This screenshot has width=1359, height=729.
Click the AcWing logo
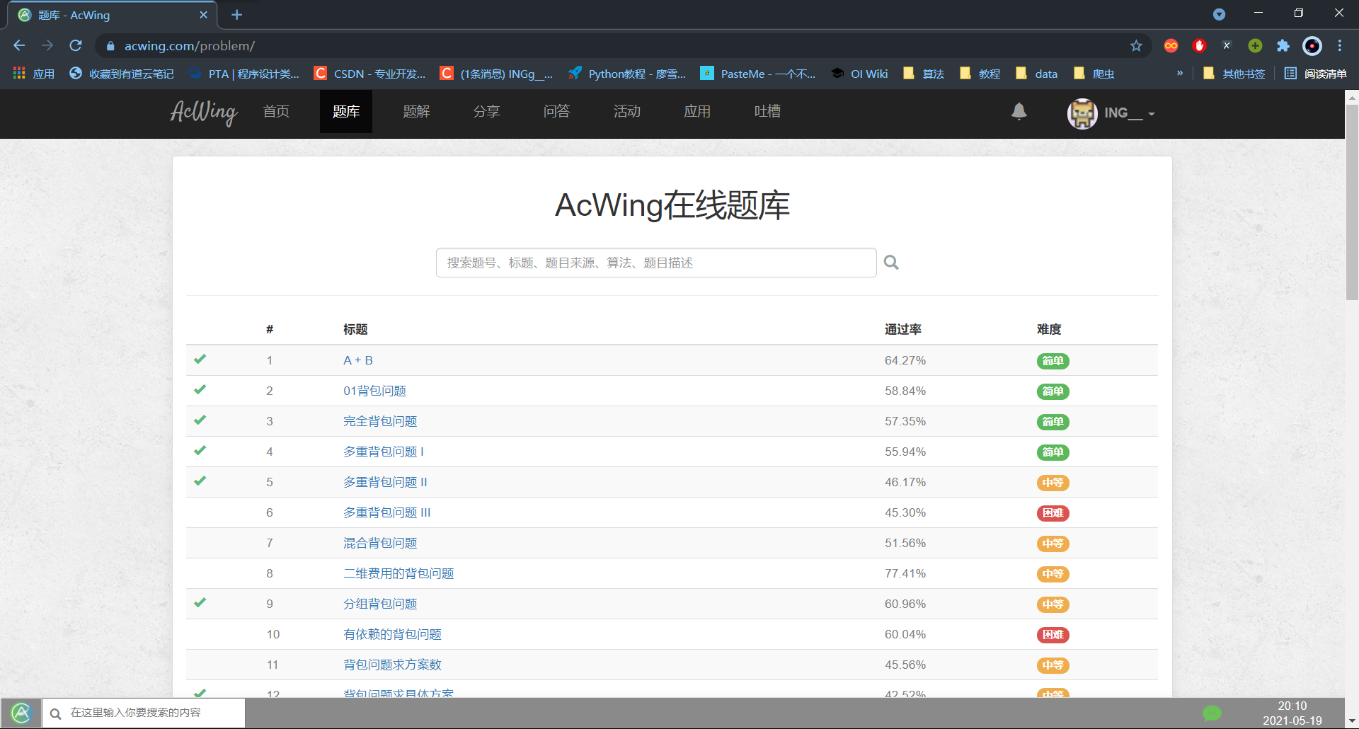(x=204, y=112)
